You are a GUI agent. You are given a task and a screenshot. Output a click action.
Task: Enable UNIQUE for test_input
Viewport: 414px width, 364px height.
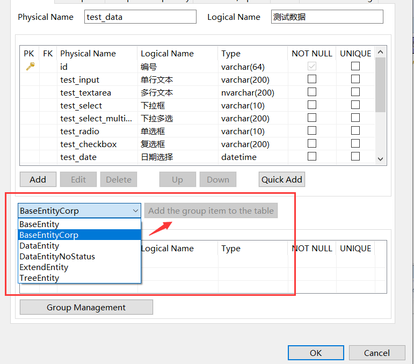355,79
